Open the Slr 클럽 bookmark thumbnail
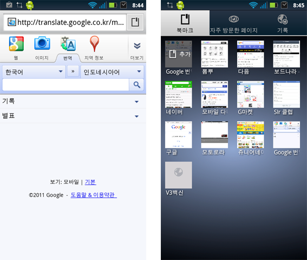The height and width of the screenshot is (260, 307). pos(286,94)
